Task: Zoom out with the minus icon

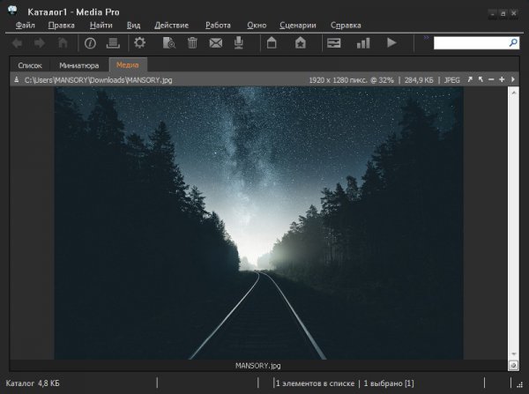Action: (491, 79)
